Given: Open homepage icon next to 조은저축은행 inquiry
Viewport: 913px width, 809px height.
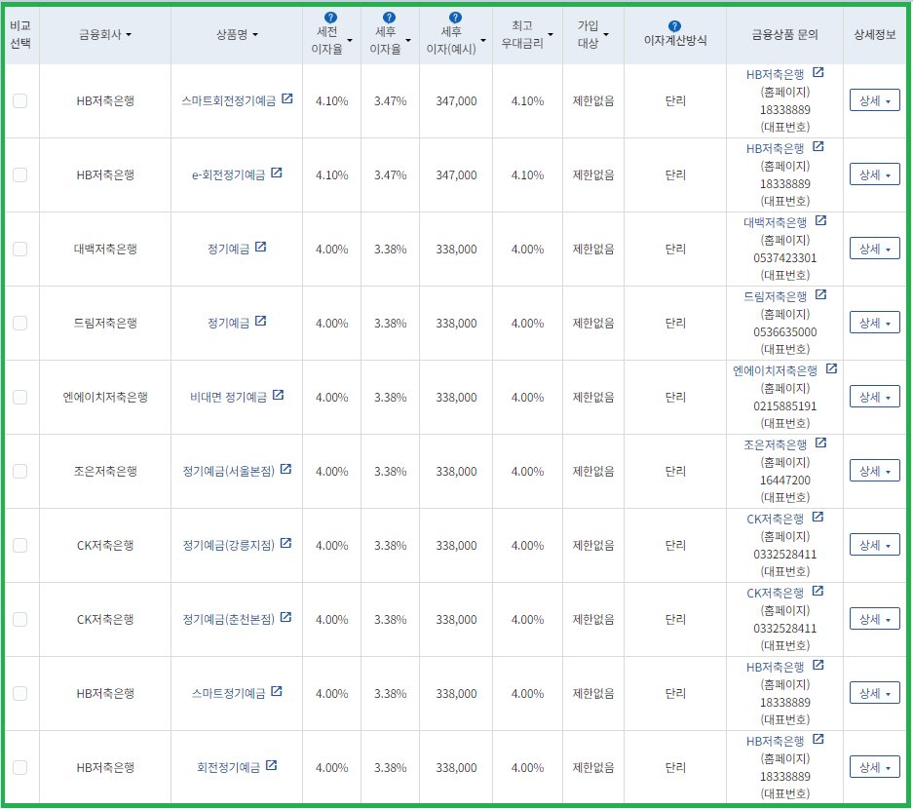Looking at the screenshot, I should (x=821, y=443).
